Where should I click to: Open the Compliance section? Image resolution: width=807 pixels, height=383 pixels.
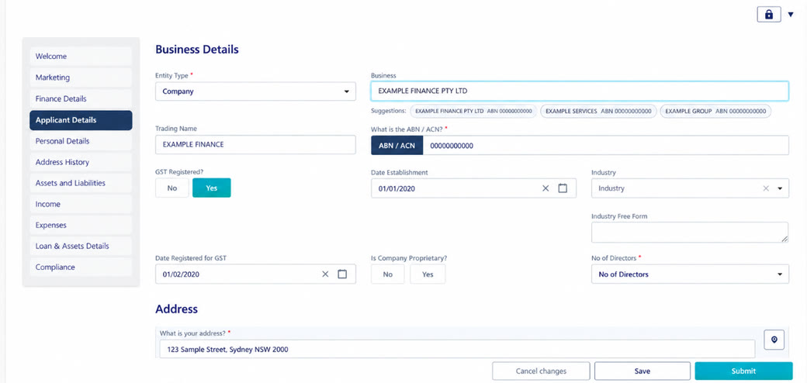(x=81, y=267)
